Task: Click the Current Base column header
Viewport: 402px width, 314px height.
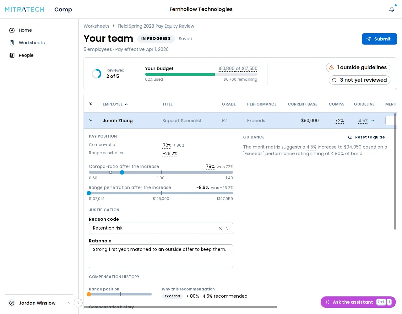Action: click(302, 104)
